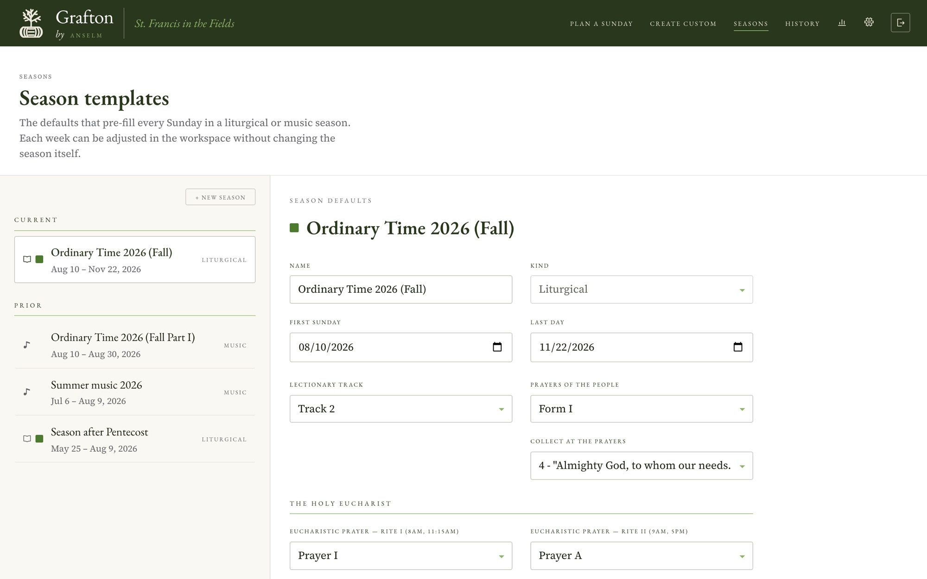
Task: Click green color square in season heading
Action: click(294, 228)
